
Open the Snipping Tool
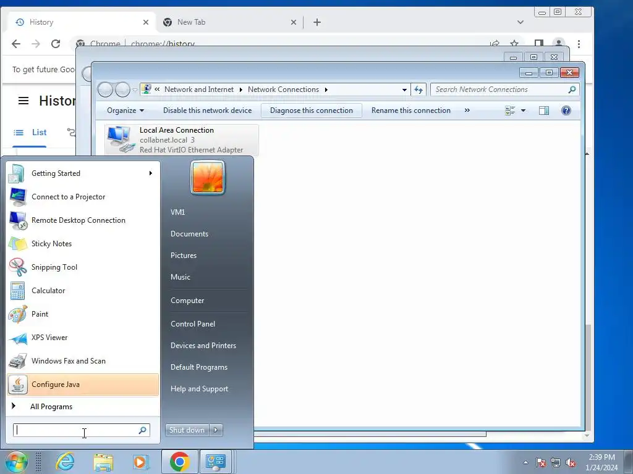click(82, 267)
